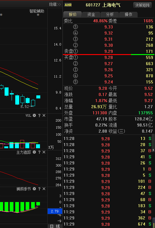Screen dimensions: 155x228
Task: Click the 智能辅助 label
Action: click(x=37, y=11)
